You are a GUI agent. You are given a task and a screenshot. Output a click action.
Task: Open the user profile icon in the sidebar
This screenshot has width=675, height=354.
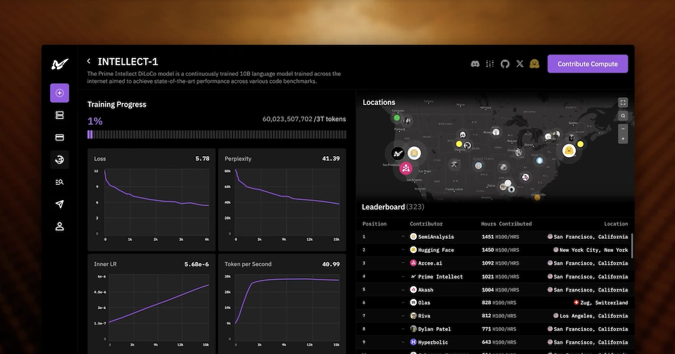point(60,226)
